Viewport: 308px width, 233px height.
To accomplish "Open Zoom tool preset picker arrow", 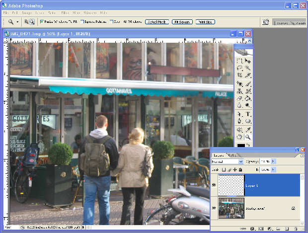I will pos(17,22).
